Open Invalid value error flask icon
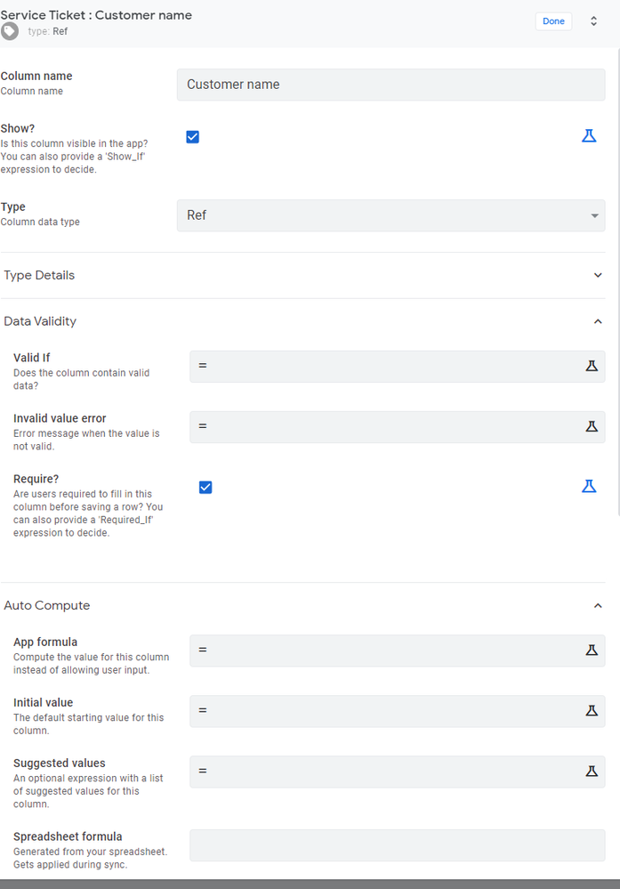 592,426
